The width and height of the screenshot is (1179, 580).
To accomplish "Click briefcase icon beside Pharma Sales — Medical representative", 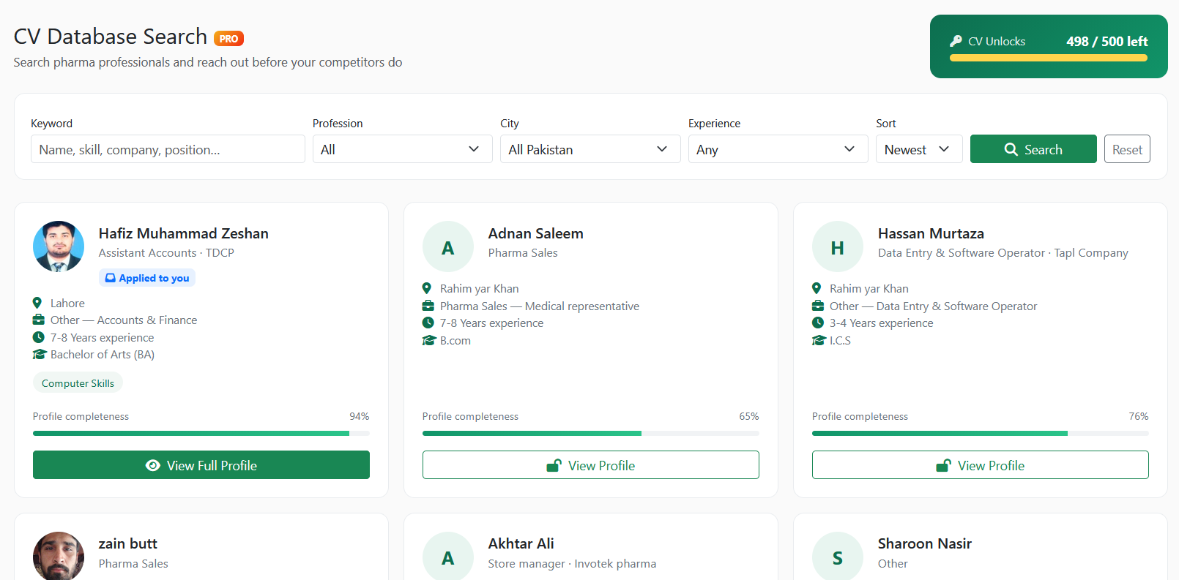I will click(428, 306).
